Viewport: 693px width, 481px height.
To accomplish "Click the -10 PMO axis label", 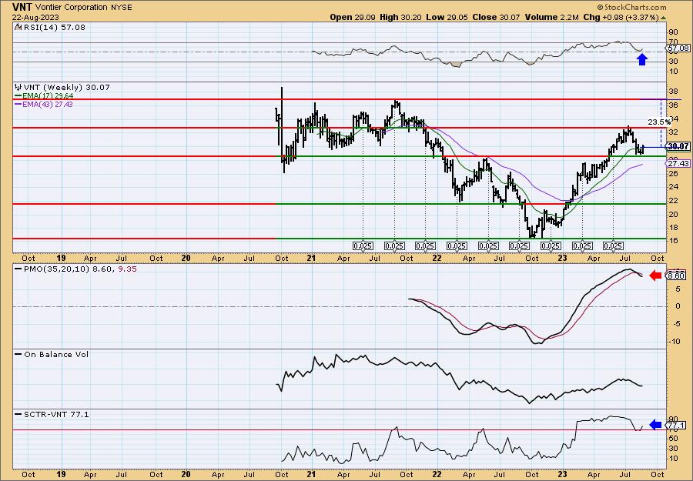I will [674, 342].
